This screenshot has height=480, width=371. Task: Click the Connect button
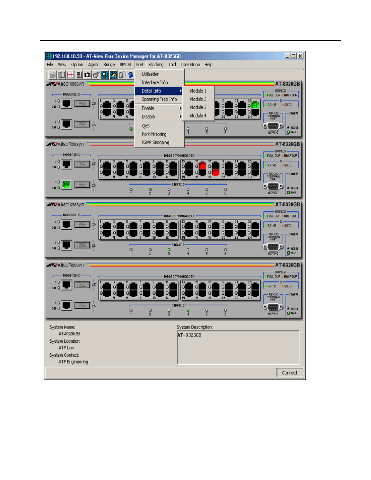(x=289, y=373)
